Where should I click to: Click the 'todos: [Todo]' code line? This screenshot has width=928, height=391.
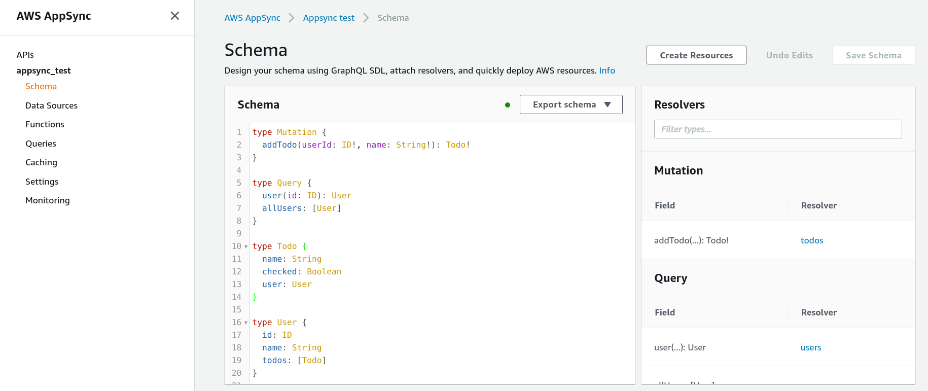pos(294,361)
